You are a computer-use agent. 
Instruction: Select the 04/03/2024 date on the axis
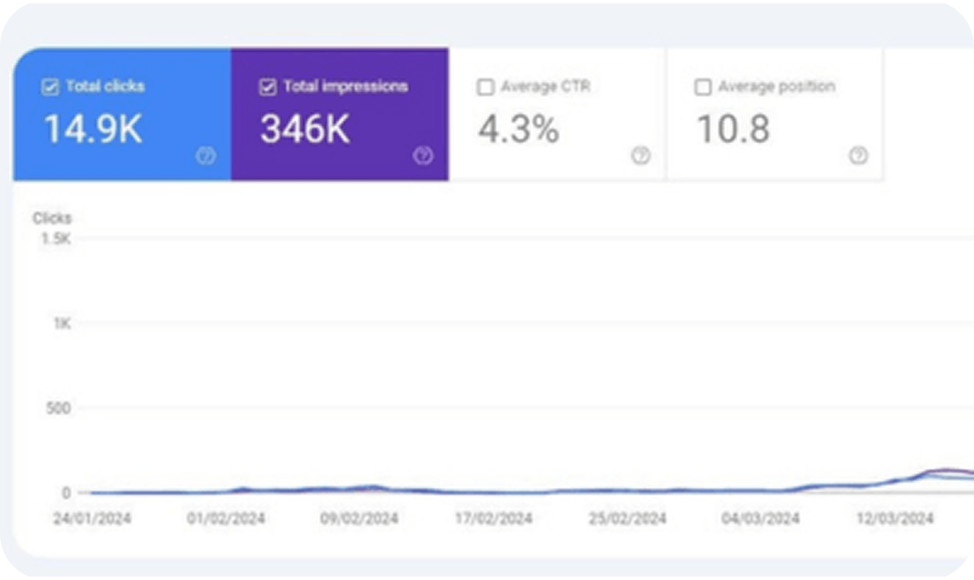760,518
